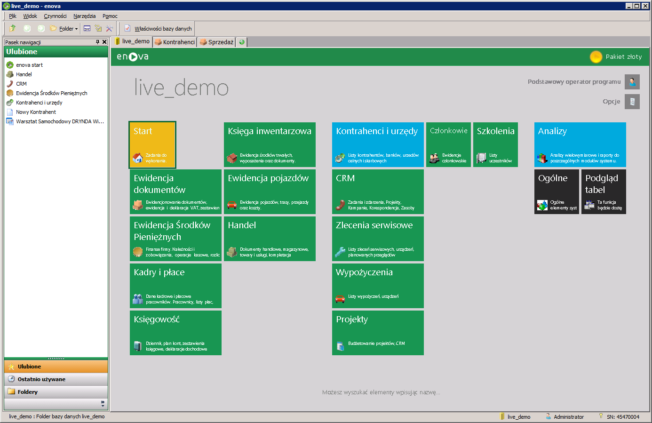This screenshot has width=652, height=423.
Task: Click the enova logo in header
Action: click(x=133, y=56)
